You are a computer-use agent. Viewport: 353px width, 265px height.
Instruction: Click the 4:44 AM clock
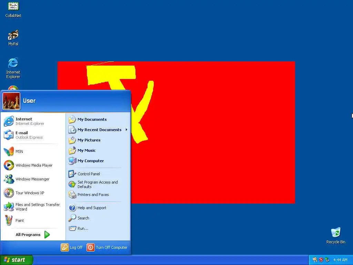click(340, 260)
